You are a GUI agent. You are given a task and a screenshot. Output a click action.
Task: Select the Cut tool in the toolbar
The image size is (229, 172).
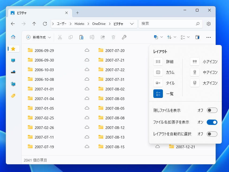(x=60, y=37)
